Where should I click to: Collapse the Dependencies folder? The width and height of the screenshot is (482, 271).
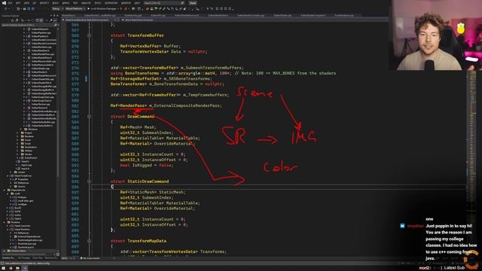point(4,190)
